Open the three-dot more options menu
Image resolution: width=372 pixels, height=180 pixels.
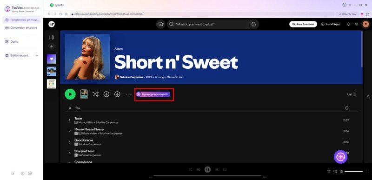click(128, 94)
